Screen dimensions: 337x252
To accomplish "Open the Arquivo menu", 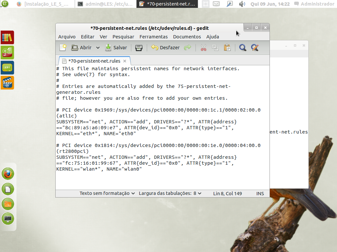I will [67, 37].
